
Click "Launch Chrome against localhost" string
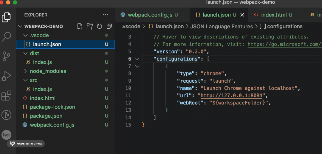pos(249,88)
